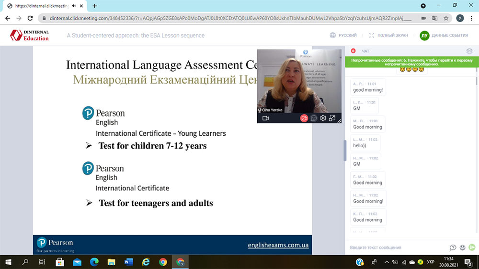Switch keyboard language УКР indicator
This screenshot has height=269, width=479.
pyautogui.click(x=431, y=262)
